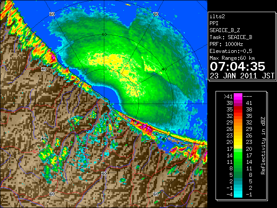
Task: Click the timestamp "07:04:35"
Action: 238,66
